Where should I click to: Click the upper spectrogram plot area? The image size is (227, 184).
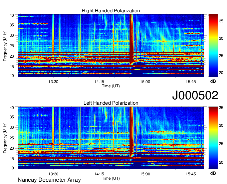tap(111, 46)
